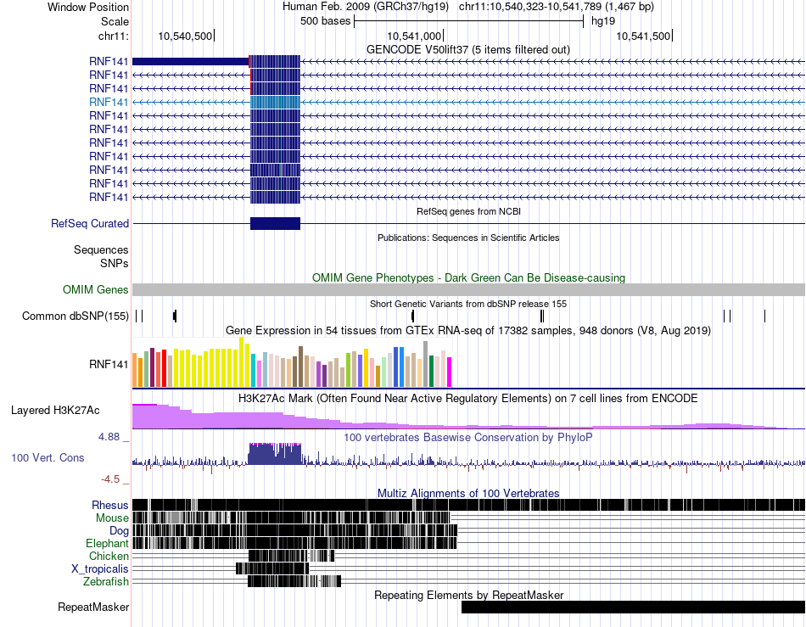The height and width of the screenshot is (627, 806).
Task: Click the -4.5 PhyloP scale value
Action: pyautogui.click(x=110, y=479)
